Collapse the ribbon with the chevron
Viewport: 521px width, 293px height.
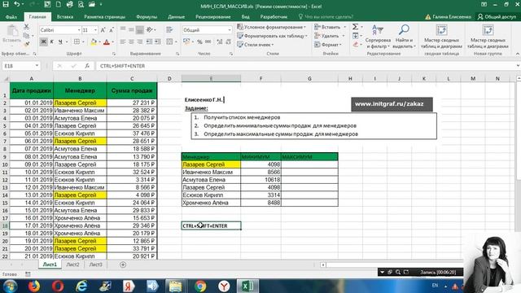pos(518,54)
